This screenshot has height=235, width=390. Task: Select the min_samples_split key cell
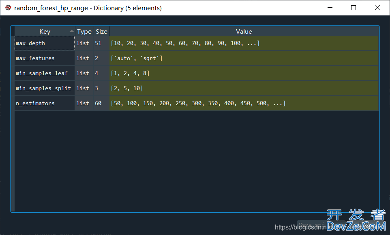(45, 88)
